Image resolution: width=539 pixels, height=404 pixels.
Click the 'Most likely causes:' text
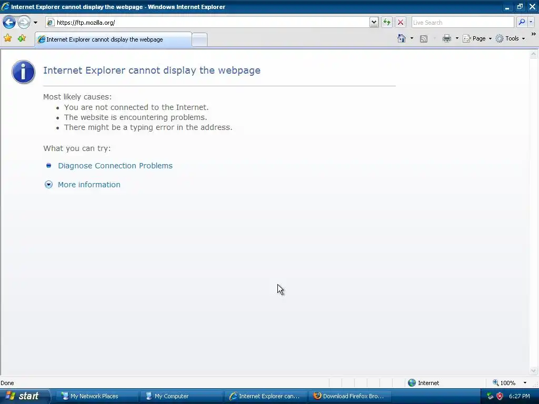pos(77,97)
